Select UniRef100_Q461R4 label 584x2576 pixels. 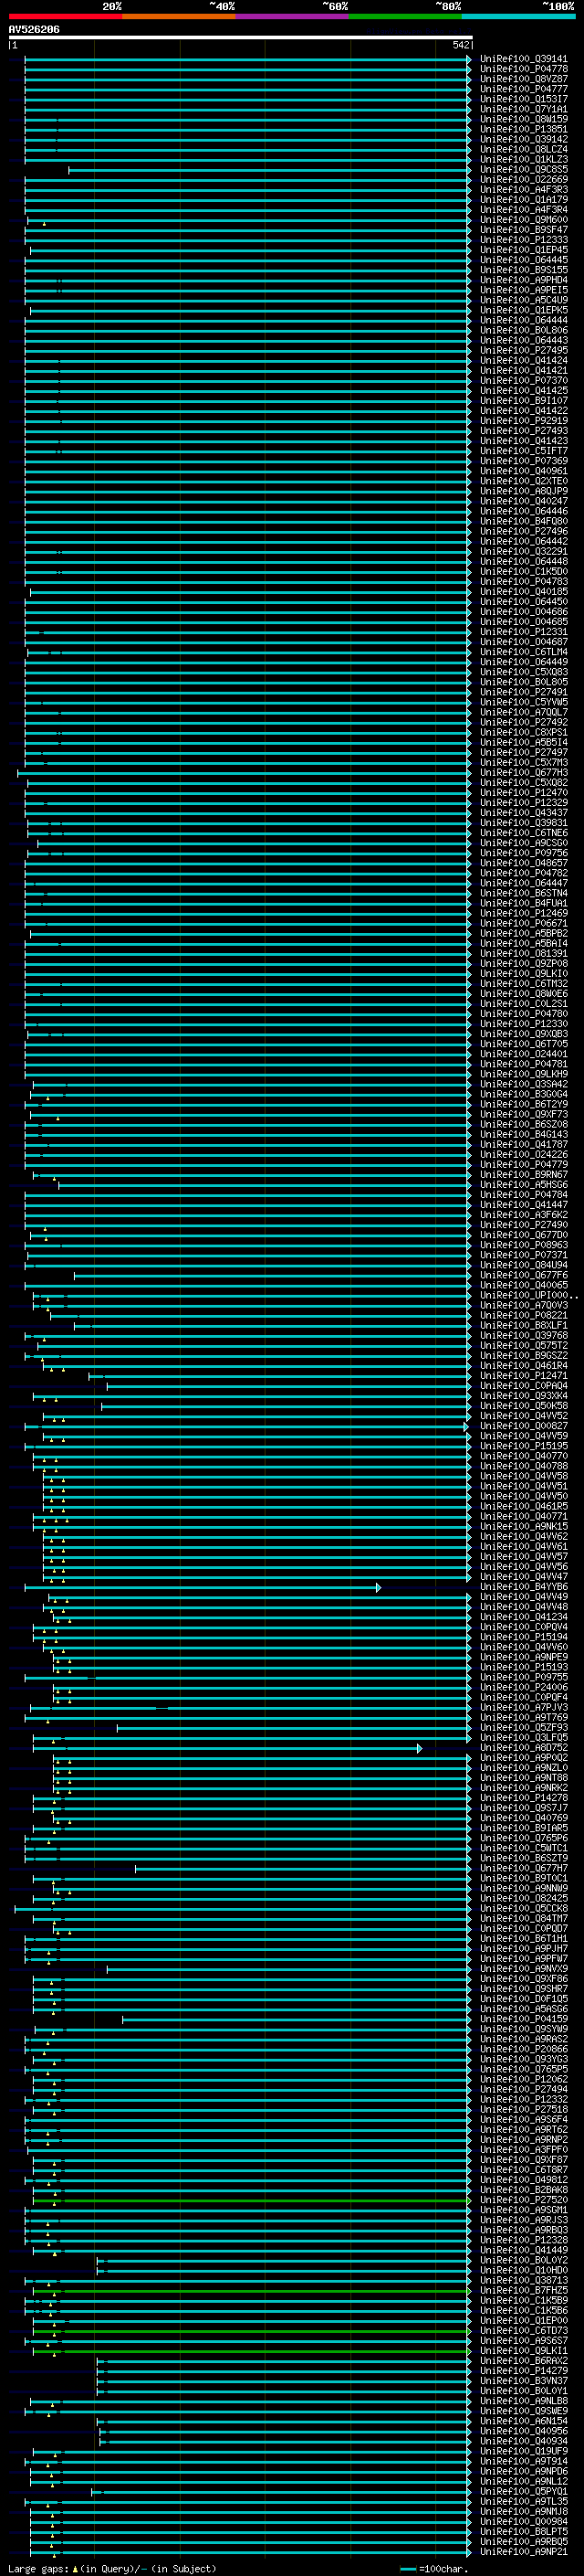(x=523, y=1365)
